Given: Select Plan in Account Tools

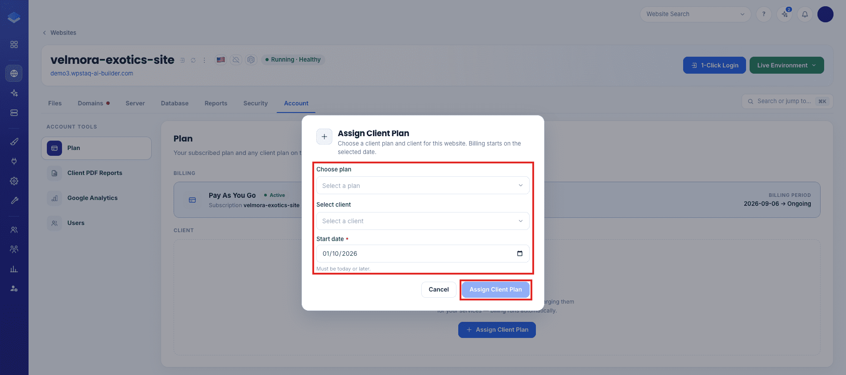Looking at the screenshot, I should pyautogui.click(x=96, y=148).
